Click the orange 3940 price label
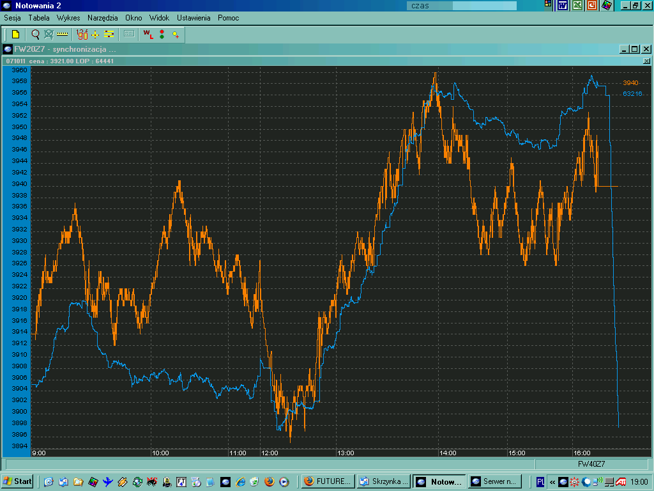Screen dimensions: 654x491 click(x=630, y=82)
